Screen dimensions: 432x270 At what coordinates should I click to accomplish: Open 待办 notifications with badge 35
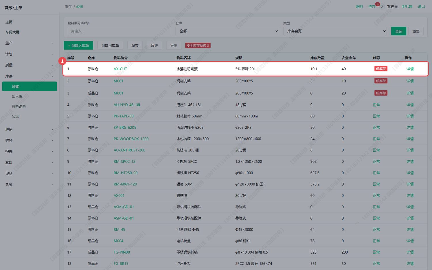pyautogui.click(x=372, y=7)
